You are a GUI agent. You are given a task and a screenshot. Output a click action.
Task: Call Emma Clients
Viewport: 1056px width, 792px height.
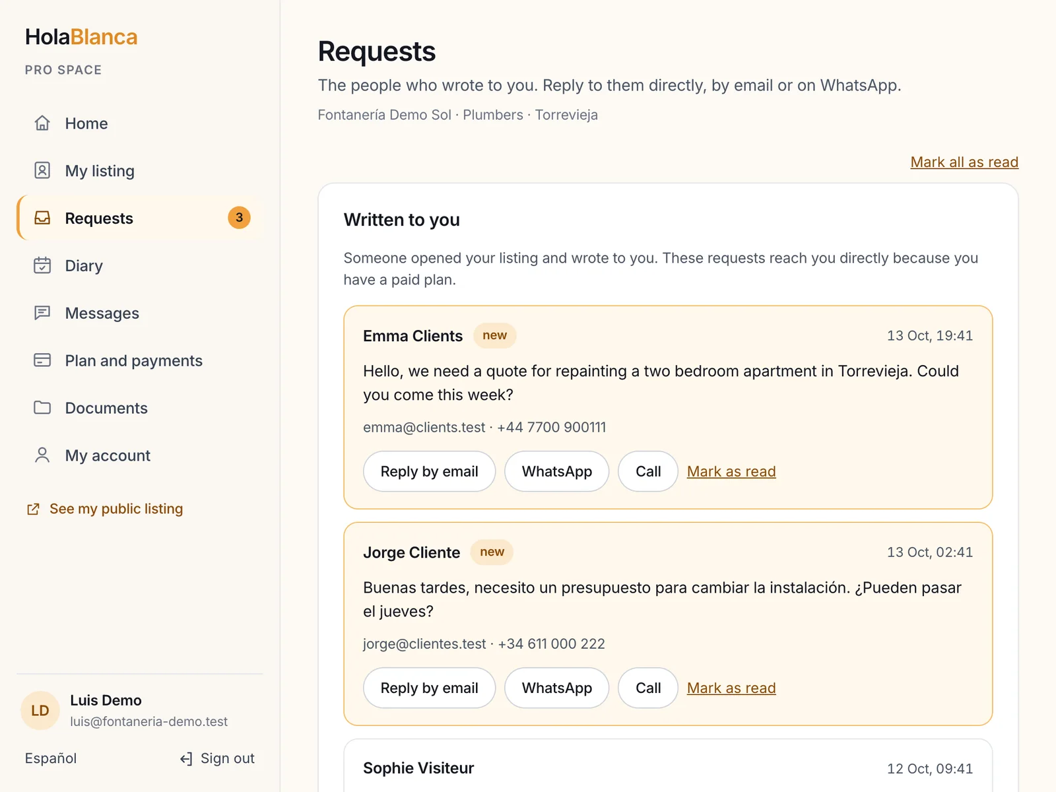pyautogui.click(x=648, y=472)
